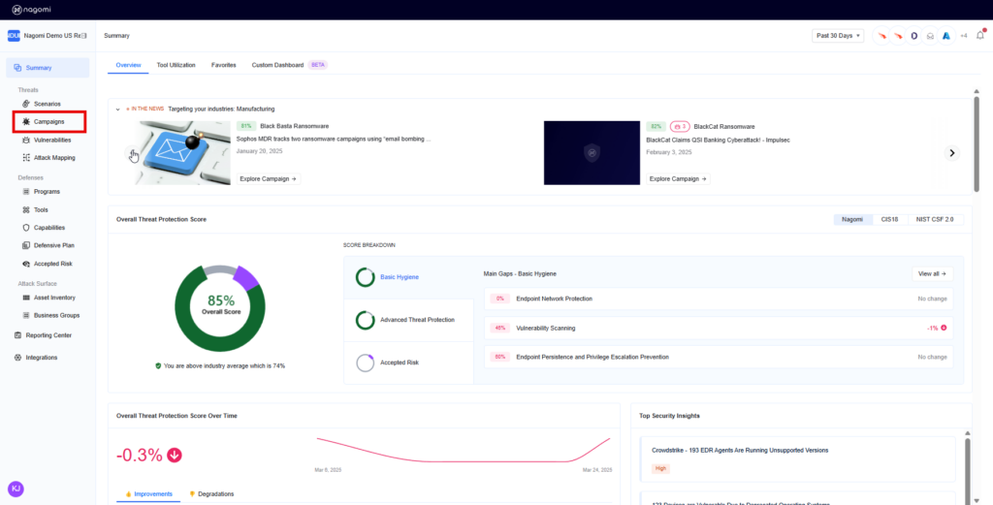Switch score framework to CIS18
Screen dimensions: 993x505
[889, 220]
